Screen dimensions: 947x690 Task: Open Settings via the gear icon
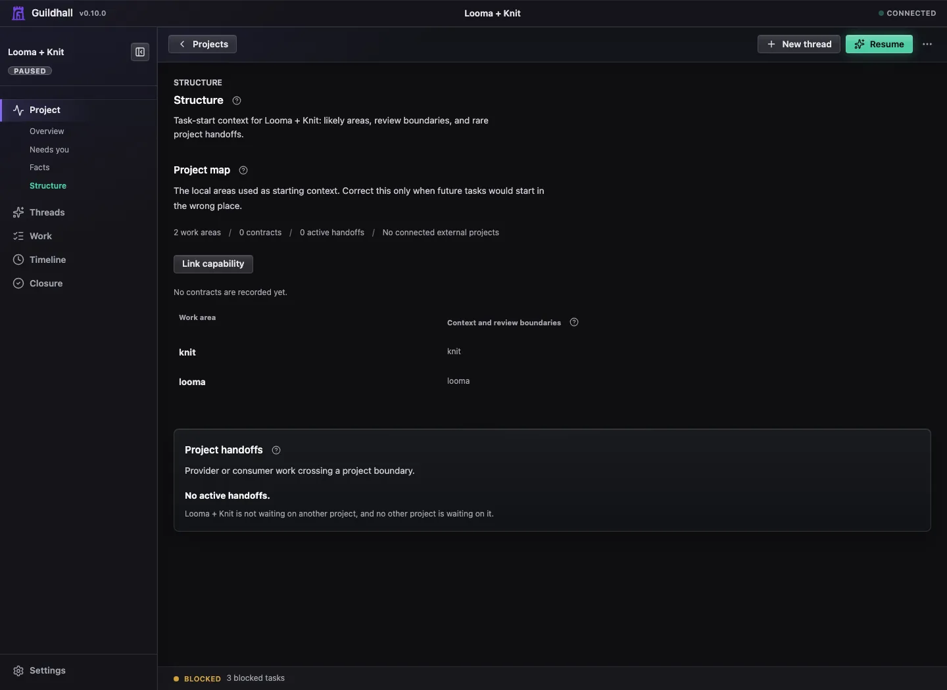tap(18, 671)
